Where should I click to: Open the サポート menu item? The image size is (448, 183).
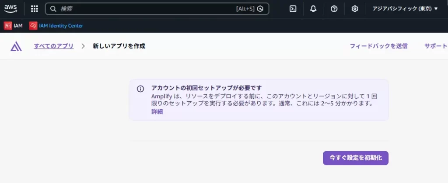pos(435,46)
